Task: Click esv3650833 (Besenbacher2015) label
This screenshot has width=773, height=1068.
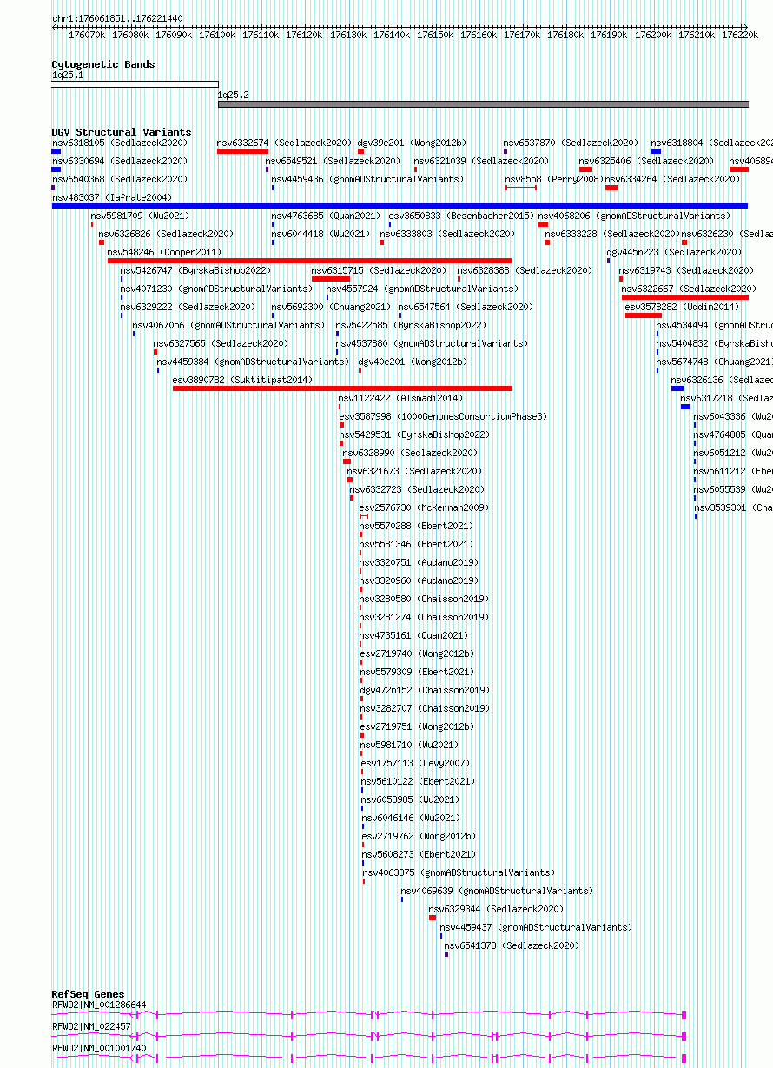Action: pos(462,216)
